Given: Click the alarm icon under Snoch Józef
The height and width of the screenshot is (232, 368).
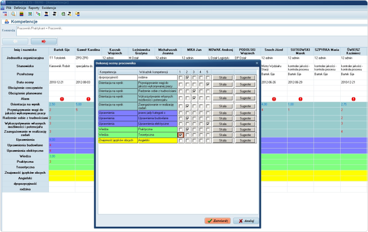Looking at the screenshot, I should pyautogui.click(x=274, y=99).
